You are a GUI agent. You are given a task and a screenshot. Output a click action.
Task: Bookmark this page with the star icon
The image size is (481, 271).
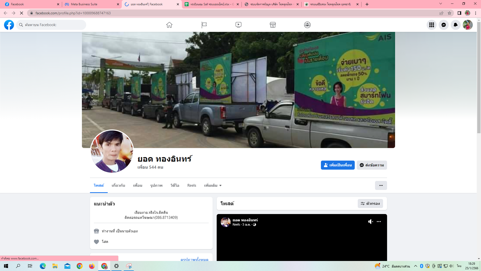tap(449, 13)
